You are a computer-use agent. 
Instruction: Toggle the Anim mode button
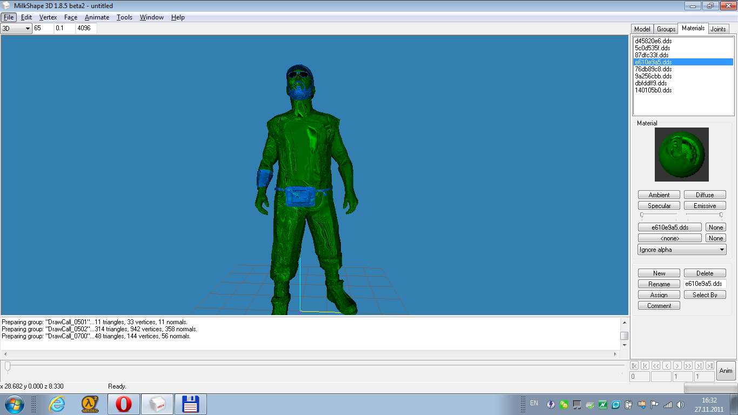coord(726,371)
